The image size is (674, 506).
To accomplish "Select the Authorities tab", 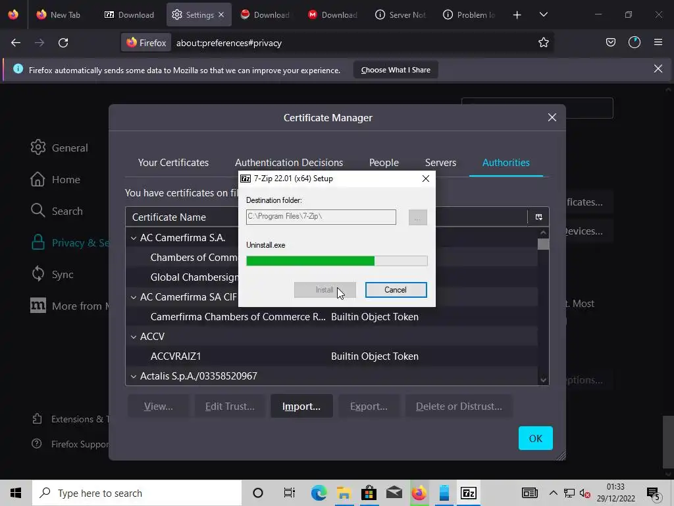I will click(x=506, y=163).
